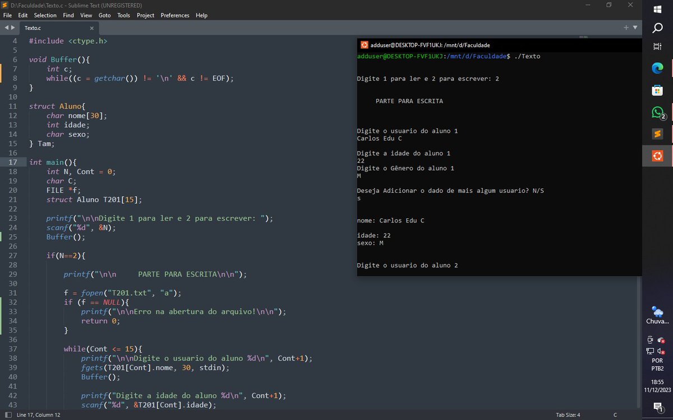
Task: Click PARTE PARA ESCRITA in the terminal
Action: point(409,101)
